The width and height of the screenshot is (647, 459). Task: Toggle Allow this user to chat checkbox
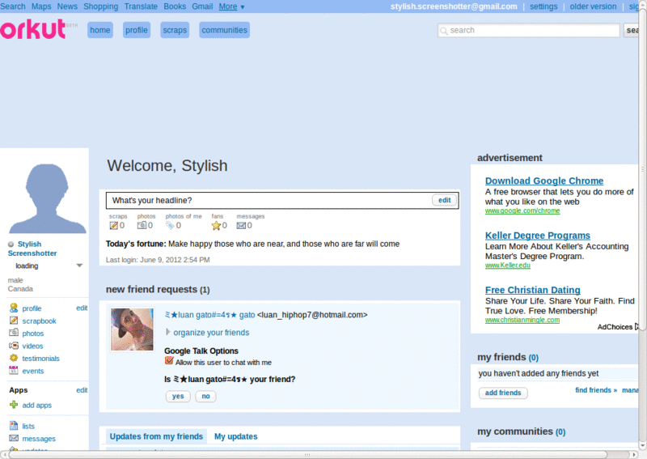169,361
